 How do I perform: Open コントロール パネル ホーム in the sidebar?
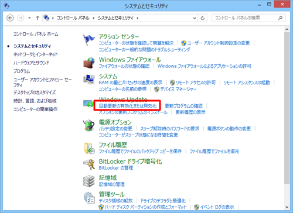pyautogui.click(x=36, y=34)
